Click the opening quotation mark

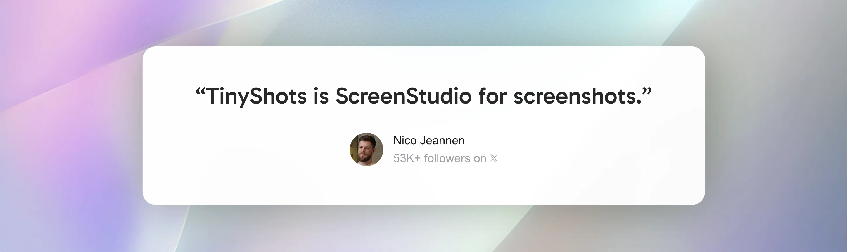pyautogui.click(x=200, y=90)
